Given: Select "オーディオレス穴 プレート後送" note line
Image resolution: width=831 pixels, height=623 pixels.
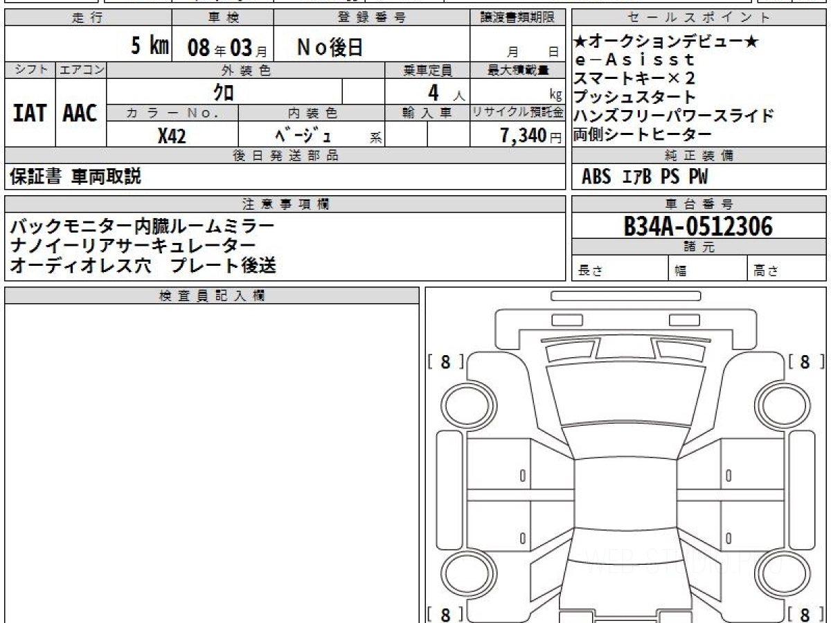Looking at the screenshot, I should [x=143, y=264].
